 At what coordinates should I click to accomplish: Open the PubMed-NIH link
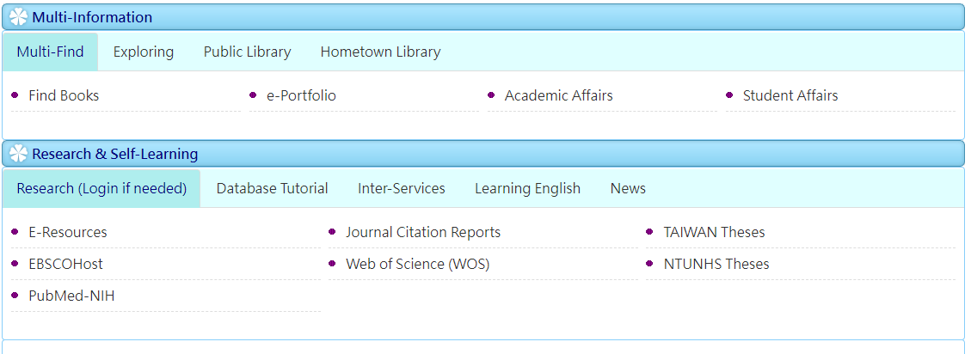point(71,296)
